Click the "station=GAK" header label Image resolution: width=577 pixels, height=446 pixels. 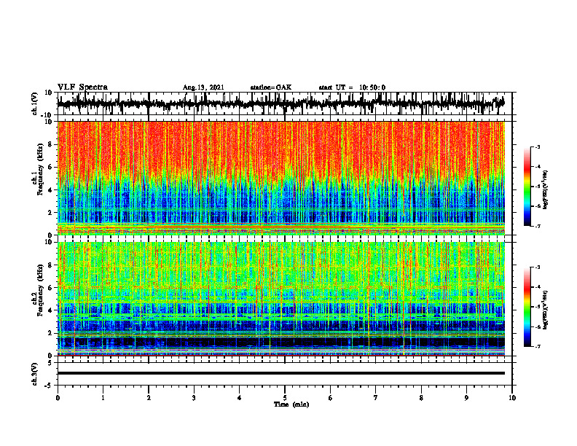pos(271,87)
